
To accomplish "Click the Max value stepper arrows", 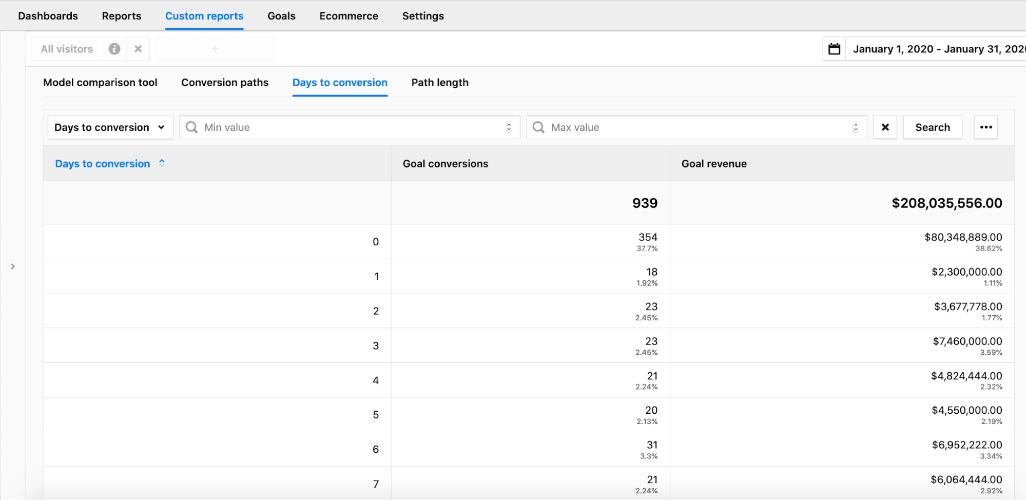I will [x=856, y=127].
